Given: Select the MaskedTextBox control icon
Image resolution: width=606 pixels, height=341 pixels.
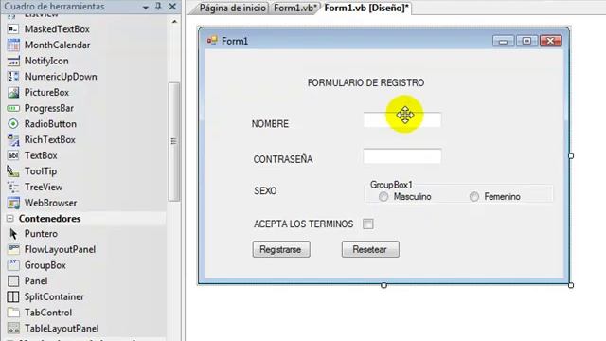Looking at the screenshot, I should coord(13,29).
